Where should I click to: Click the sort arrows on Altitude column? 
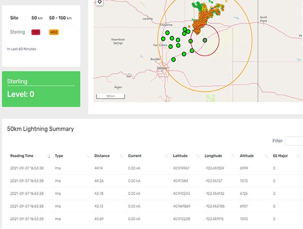click(266, 156)
